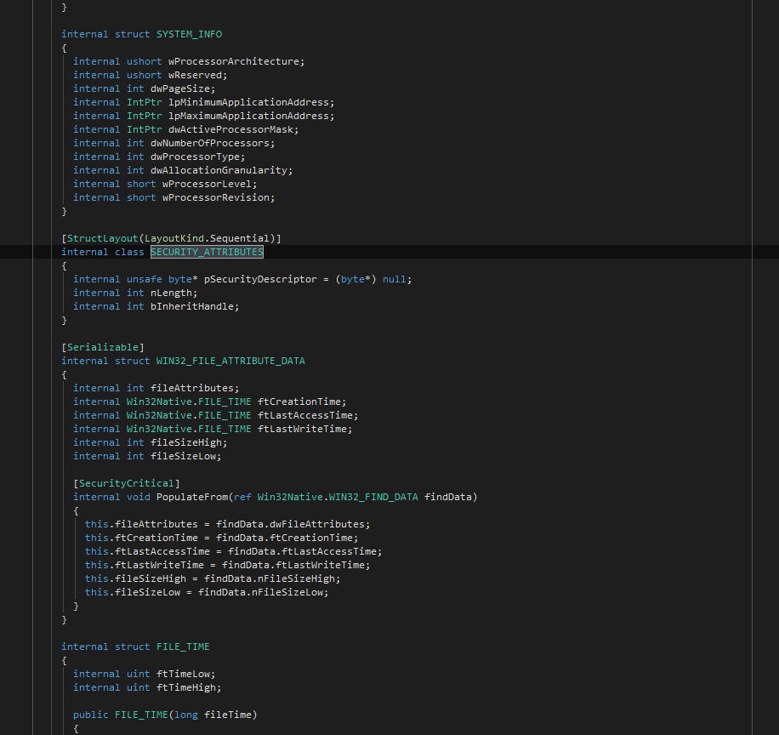Click the bInheritHandle field name

195,306
